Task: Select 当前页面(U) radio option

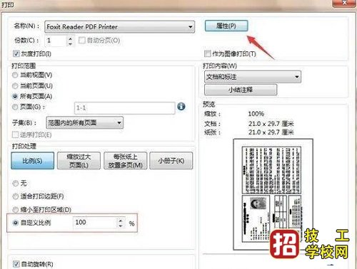Action: pos(15,85)
